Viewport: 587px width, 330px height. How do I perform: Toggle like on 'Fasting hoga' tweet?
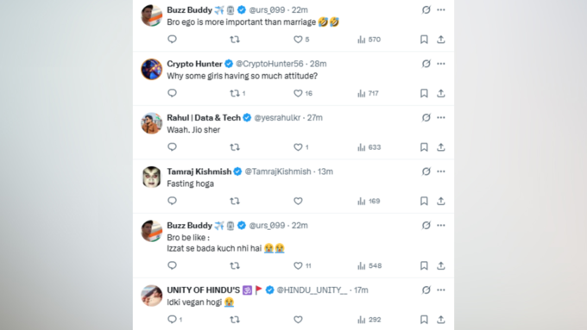click(x=298, y=201)
